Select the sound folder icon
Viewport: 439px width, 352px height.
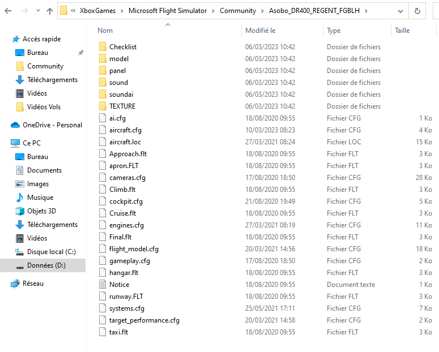coord(103,83)
